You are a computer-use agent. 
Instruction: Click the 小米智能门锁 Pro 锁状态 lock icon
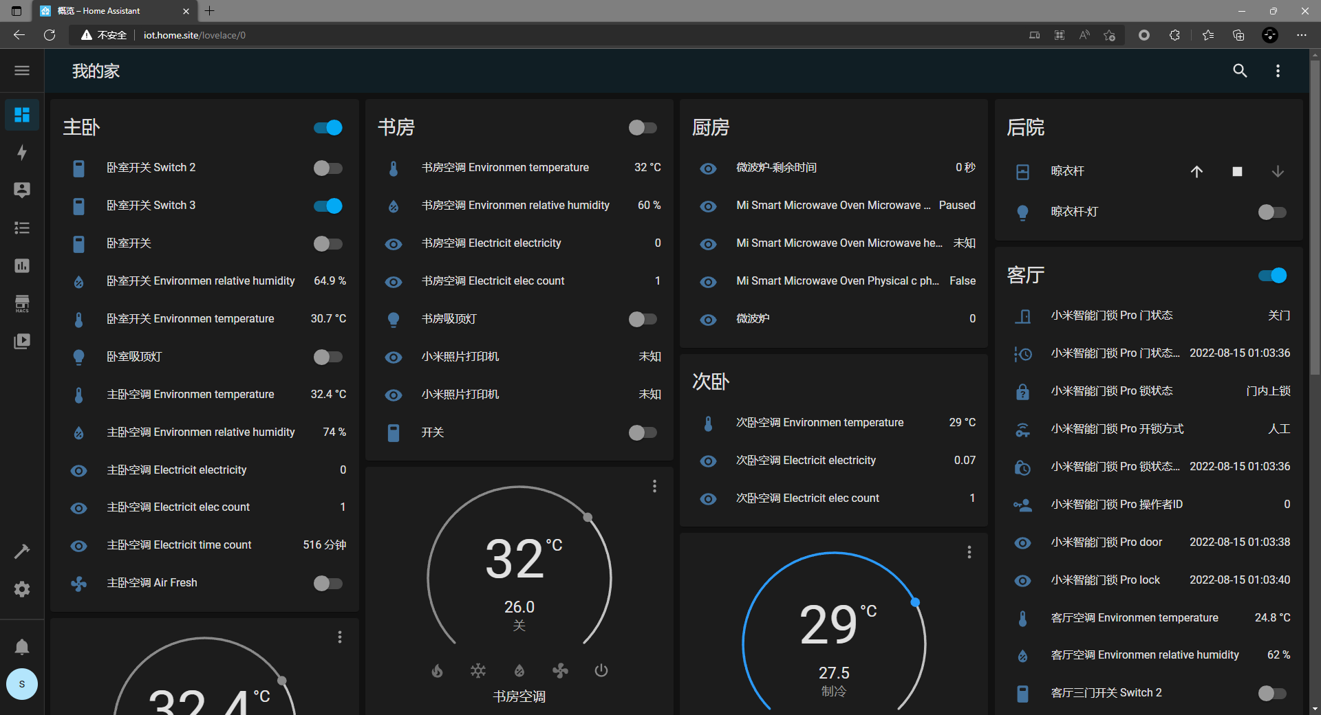(1023, 391)
